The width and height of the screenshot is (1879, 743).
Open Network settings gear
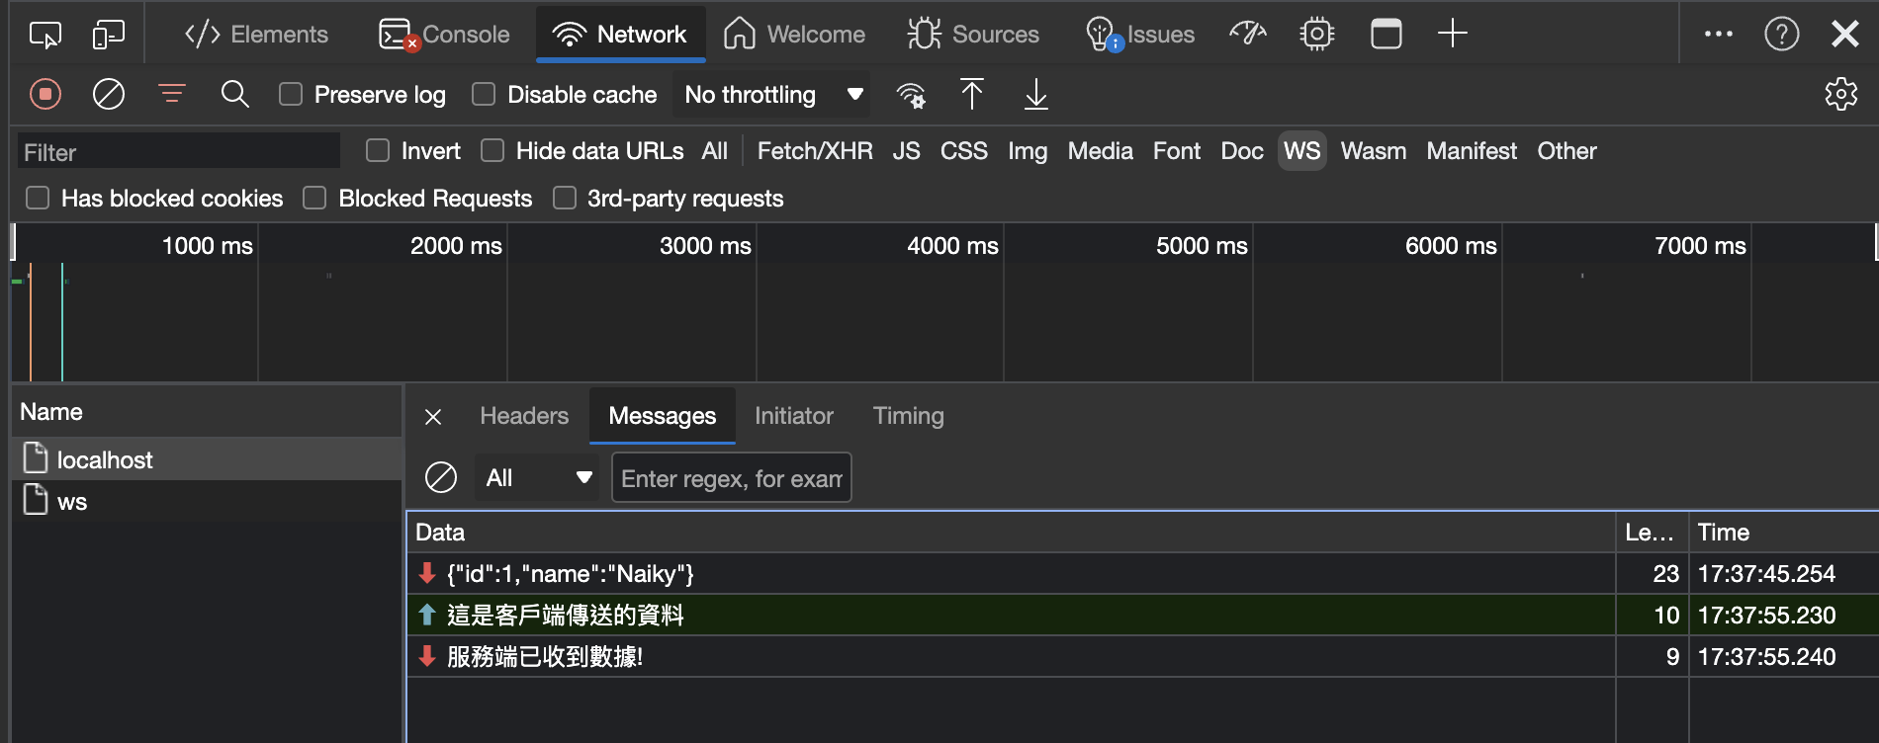(1840, 94)
